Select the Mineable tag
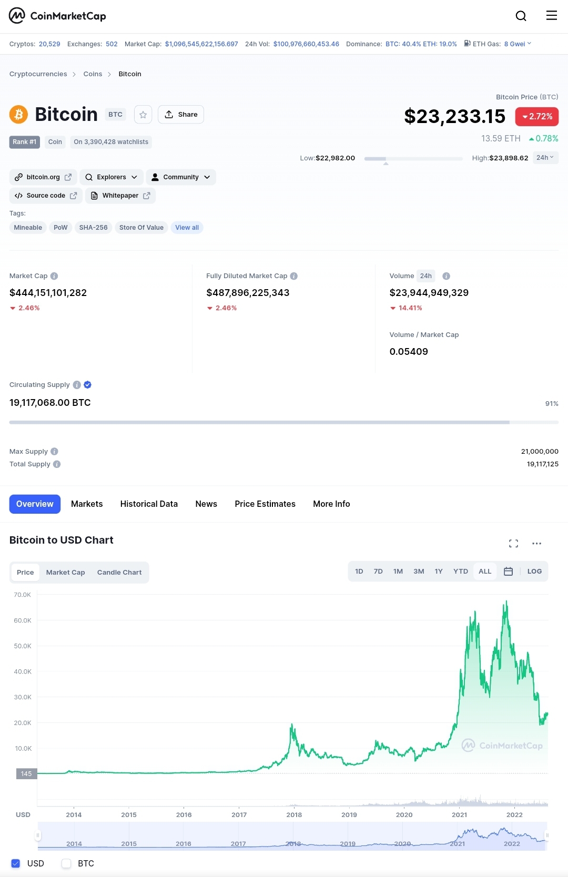The height and width of the screenshot is (877, 568). (x=28, y=228)
